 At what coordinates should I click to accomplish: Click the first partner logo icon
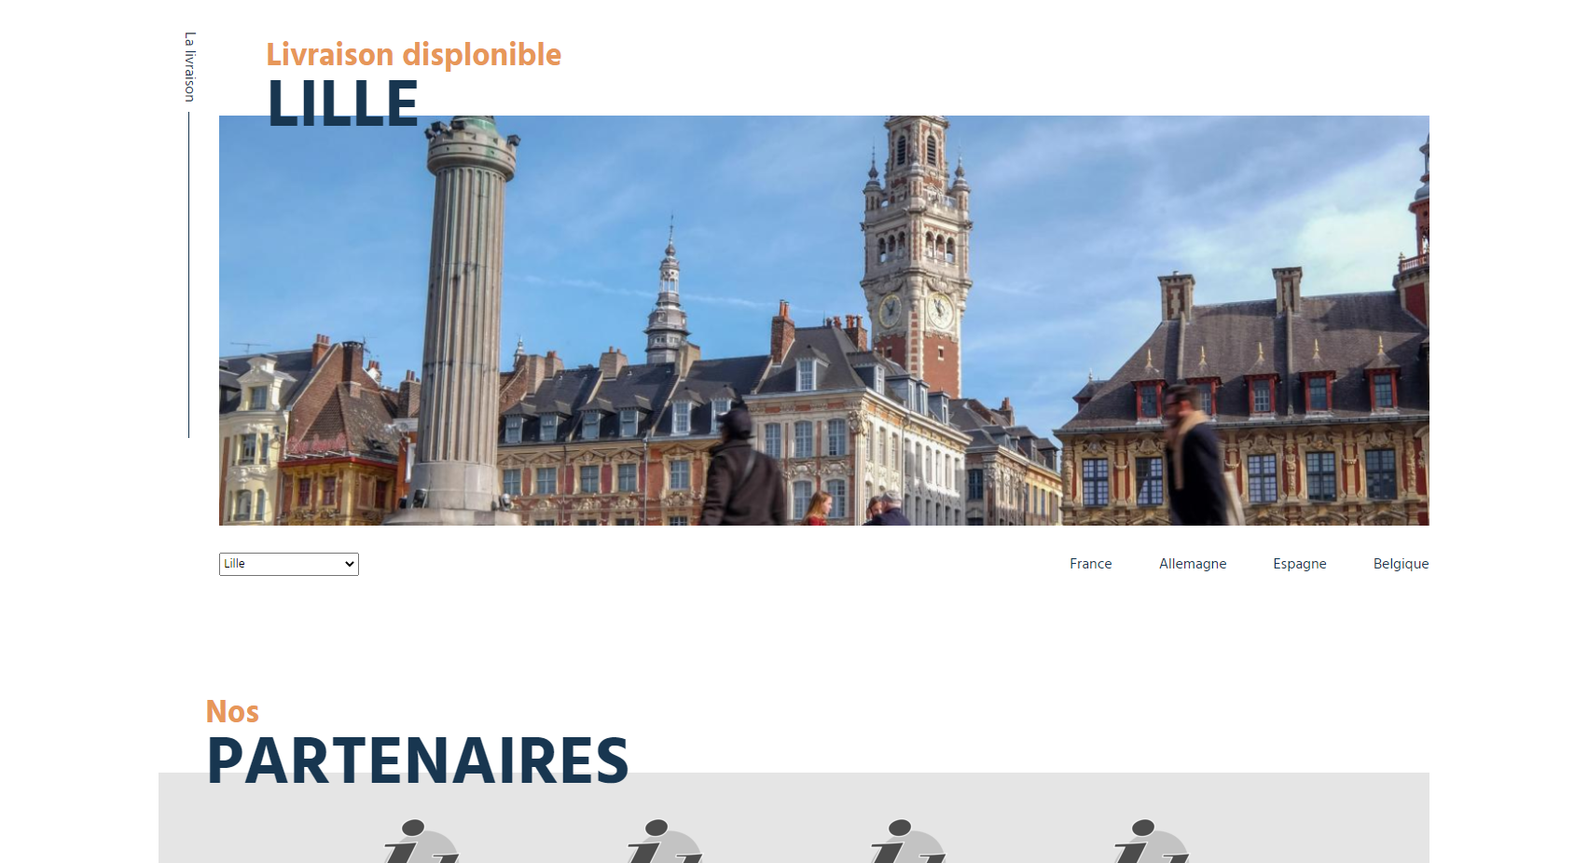coord(421,842)
